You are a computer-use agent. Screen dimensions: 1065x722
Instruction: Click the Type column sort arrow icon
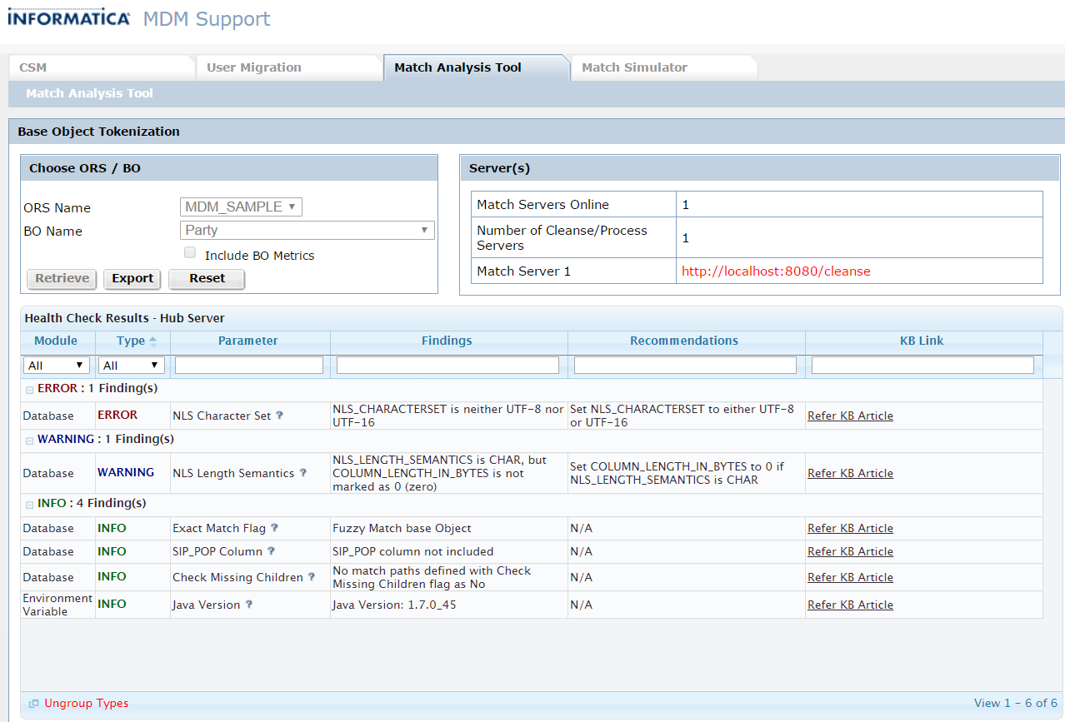[153, 341]
